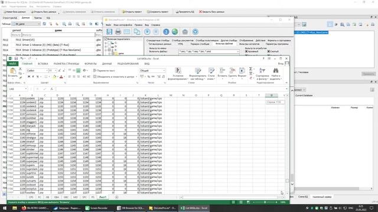The width and height of the screenshot is (378, 212).
Task: Click print icon in DB Browser table toolbar
Action: click(70, 24)
